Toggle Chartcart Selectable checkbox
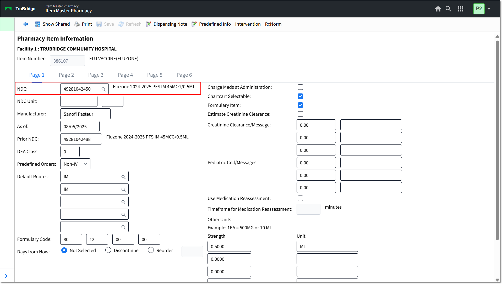Image resolution: width=502 pixels, height=284 pixels. (300, 96)
